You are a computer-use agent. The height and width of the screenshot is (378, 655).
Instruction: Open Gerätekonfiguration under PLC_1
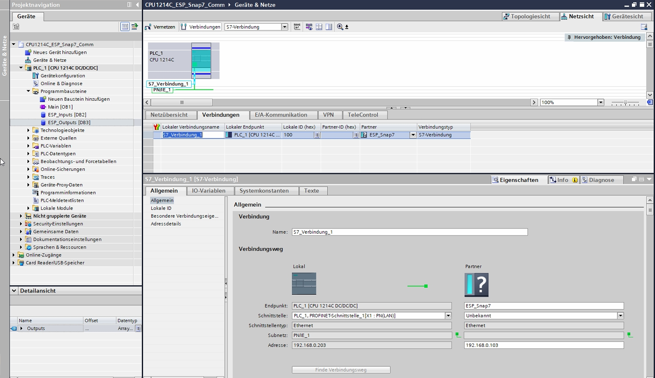click(62, 76)
